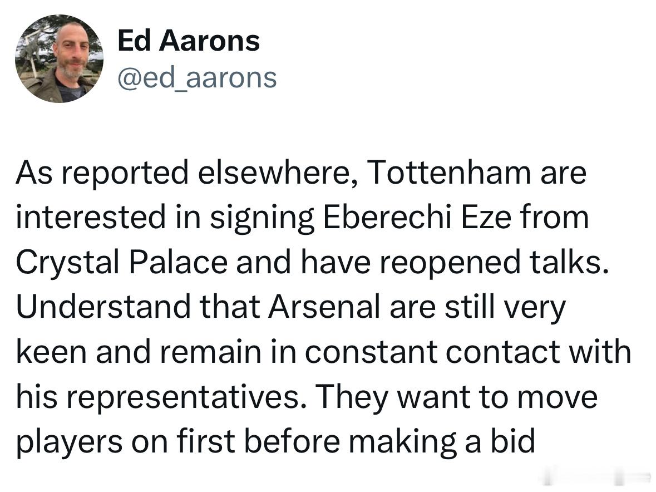Click the words 'players on first'
The image size is (656, 492).
pos(125,441)
